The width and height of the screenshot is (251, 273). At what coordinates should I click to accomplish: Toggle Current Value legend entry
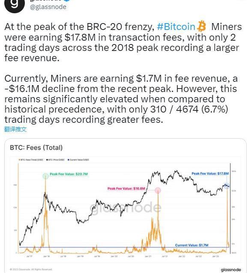point(78,160)
